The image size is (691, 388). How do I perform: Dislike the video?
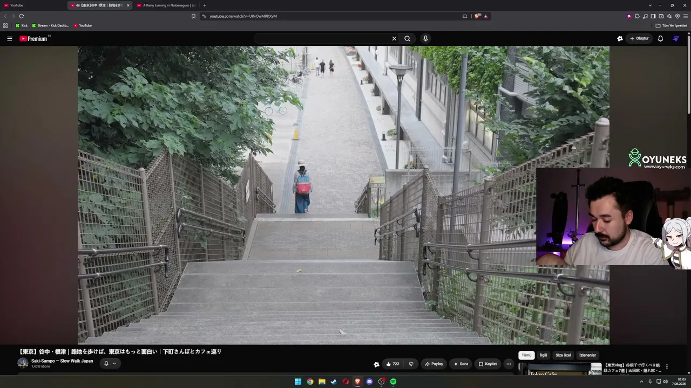[411, 364]
